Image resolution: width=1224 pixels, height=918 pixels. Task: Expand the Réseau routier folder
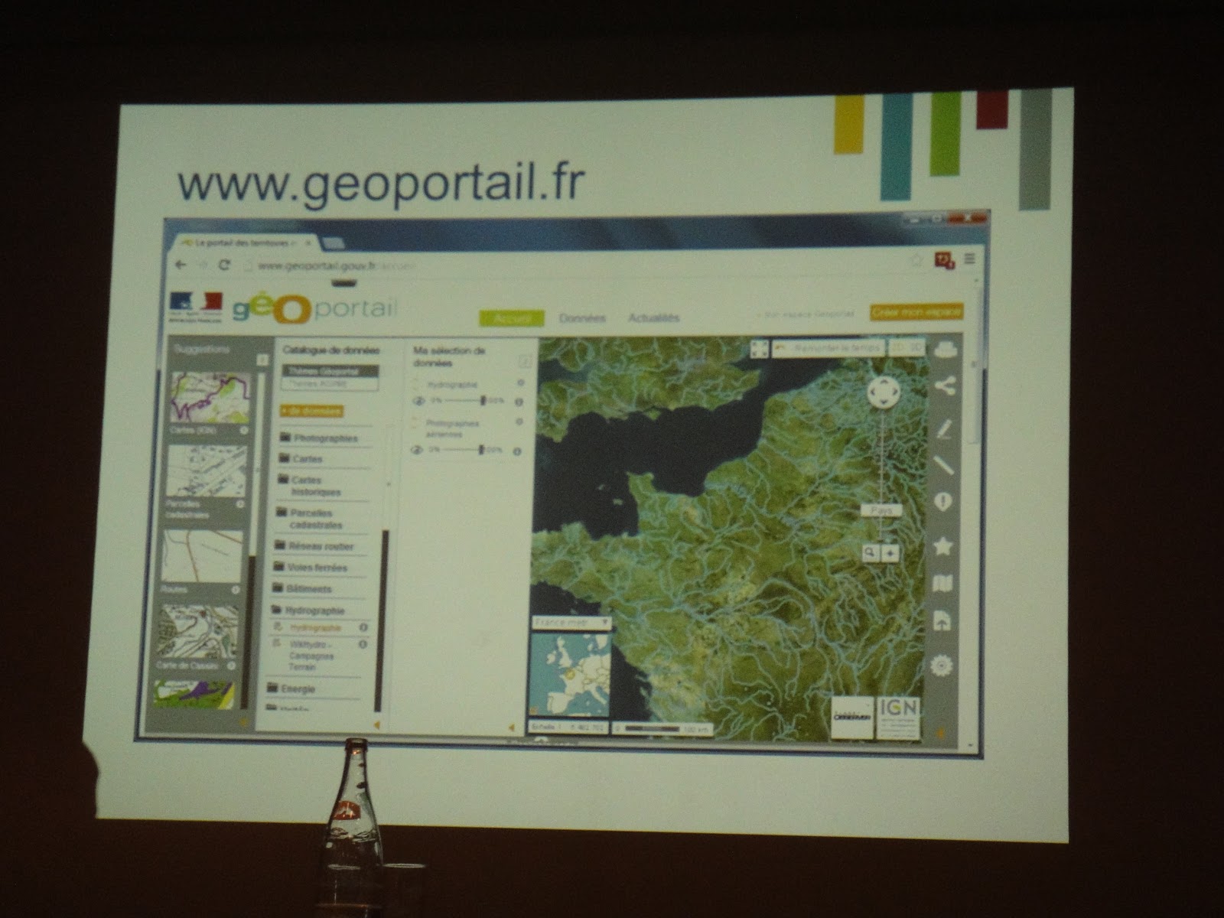[314, 546]
